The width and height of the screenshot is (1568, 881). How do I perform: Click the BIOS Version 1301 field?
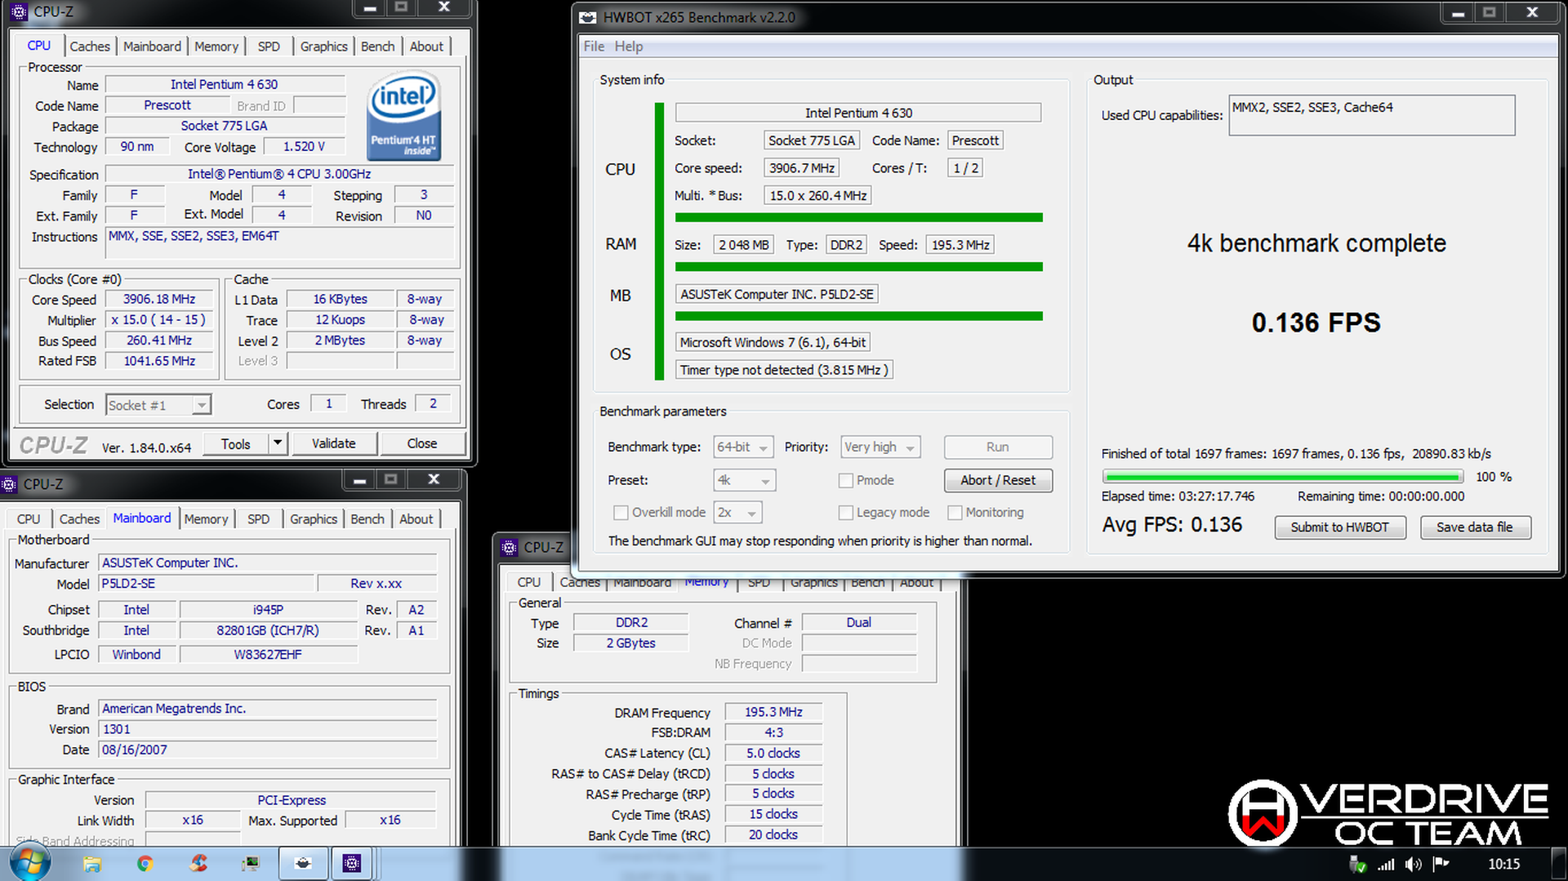point(268,729)
